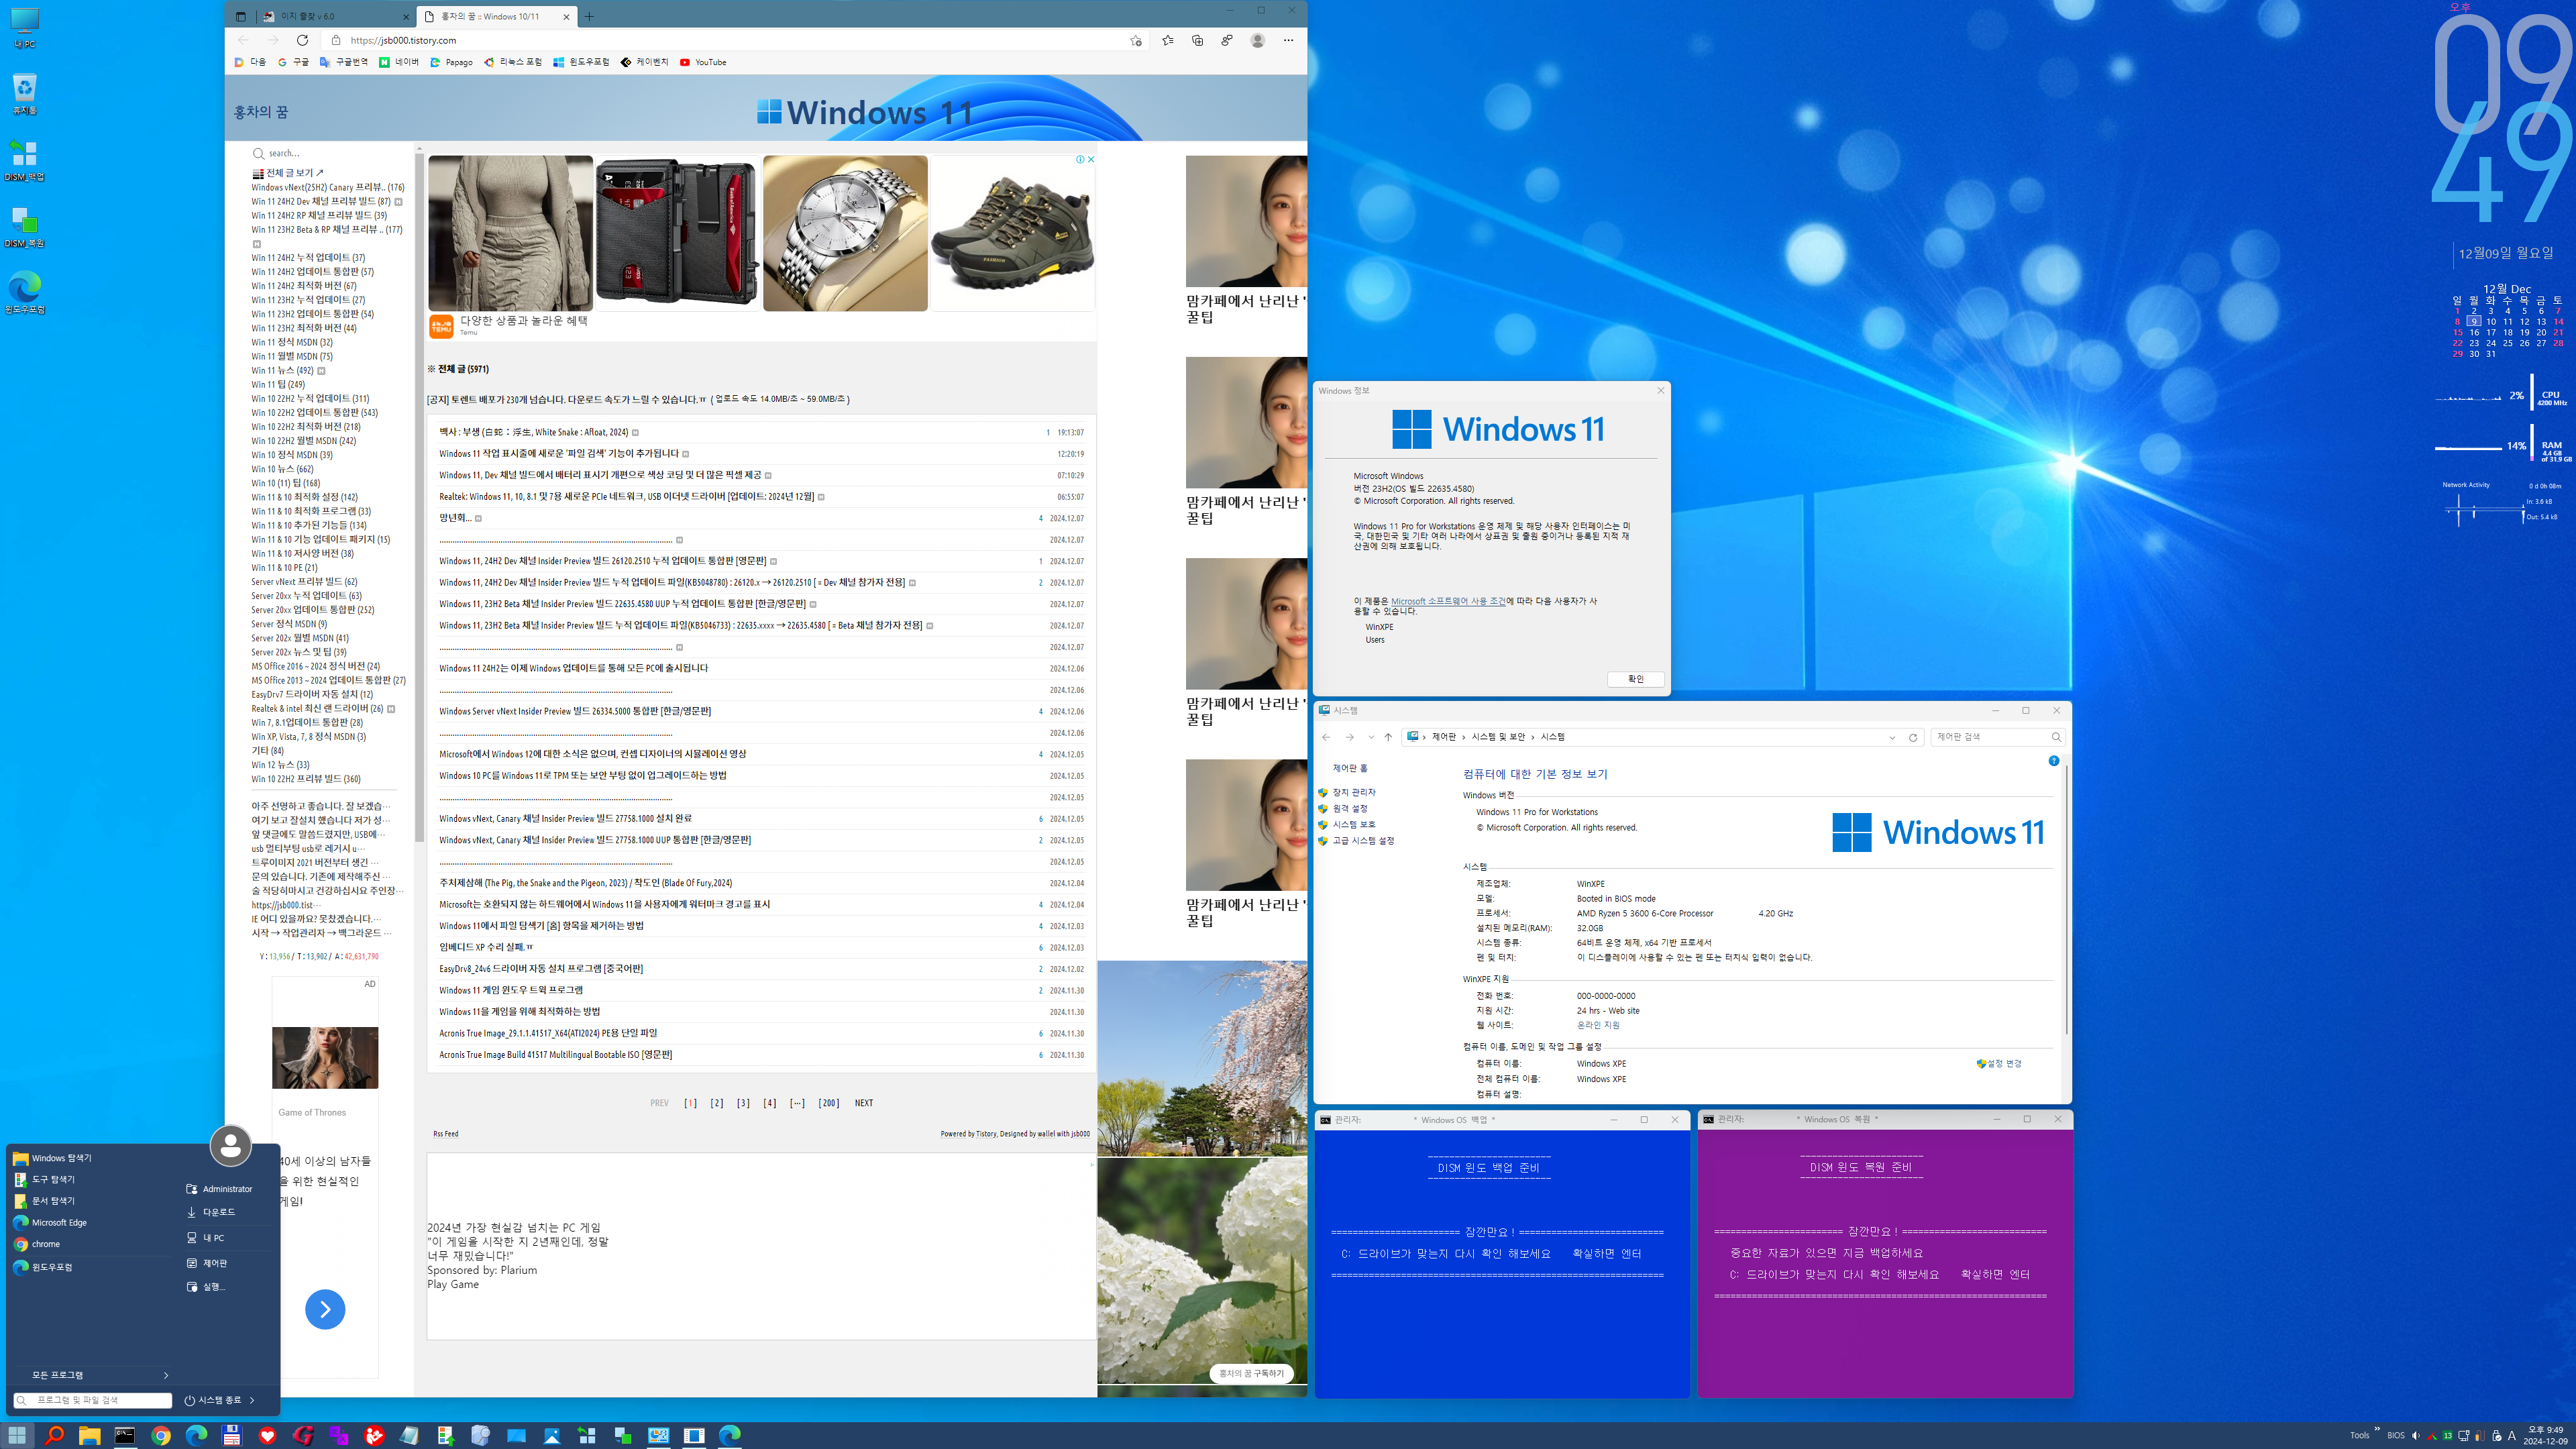Click the Edge favorites star icon

[x=1167, y=40]
